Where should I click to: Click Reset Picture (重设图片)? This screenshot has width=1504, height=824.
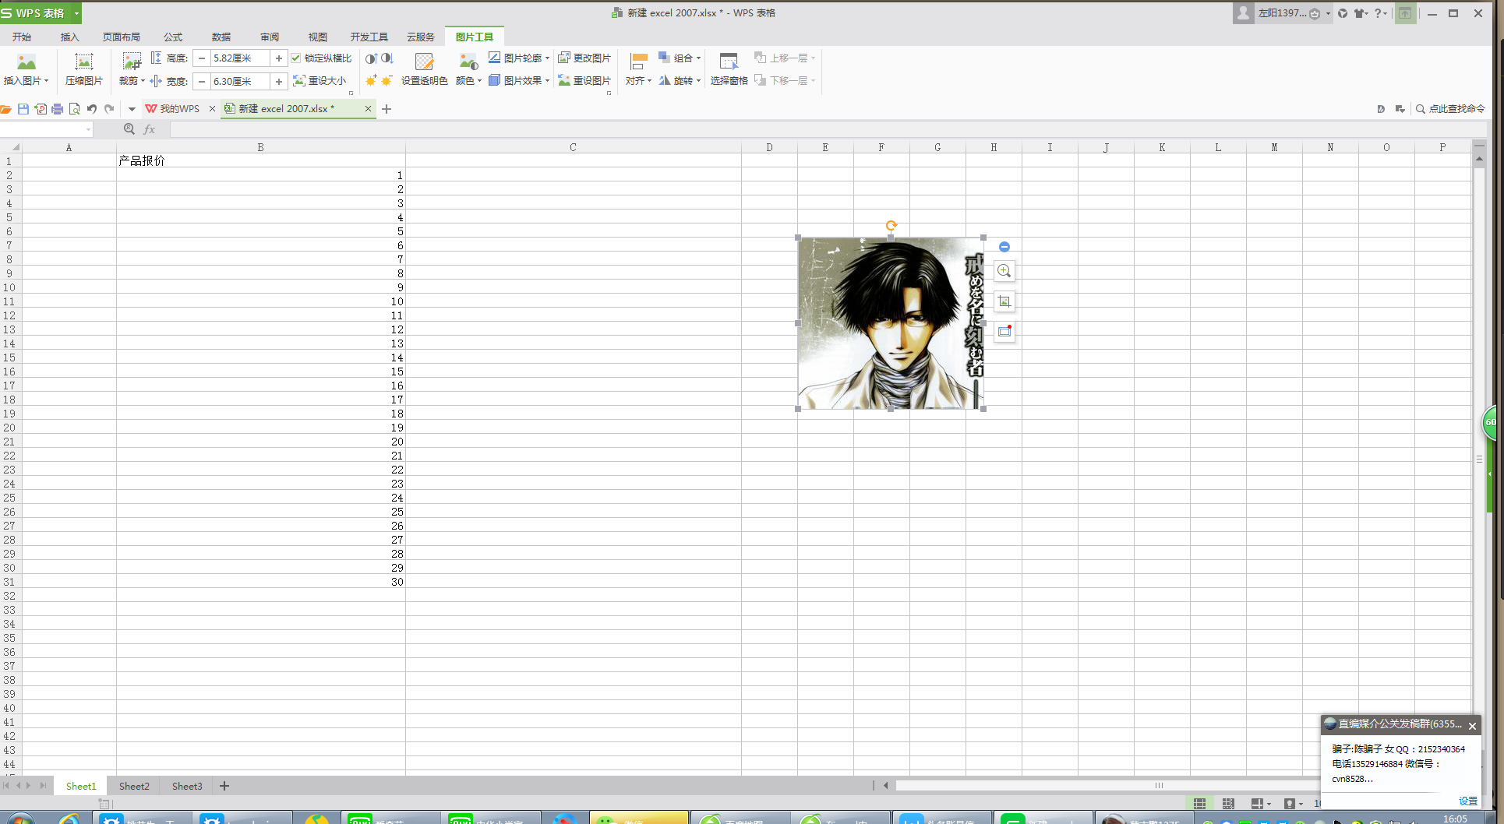tap(584, 80)
